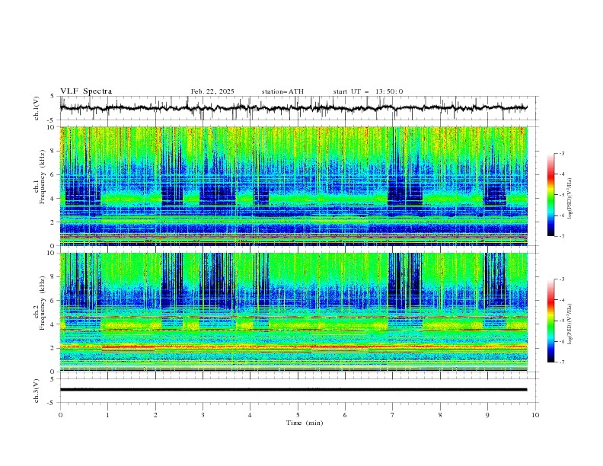Screen dimensions: 603x466
Task: Click the ch.1 colorbar "log(PSD)(V²/Hz)" label
Action: [569, 199]
